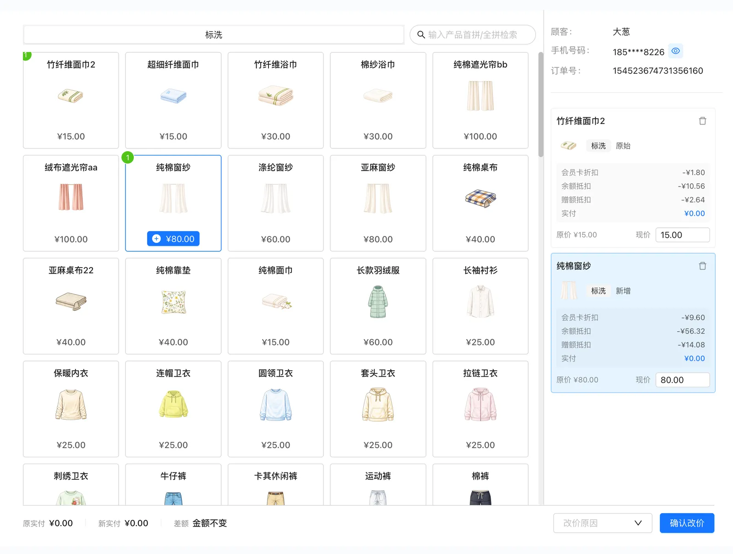Viewport: 733px width, 554px height.
Task: Delete 纯棉窗纱 from the order list
Action: point(702,266)
